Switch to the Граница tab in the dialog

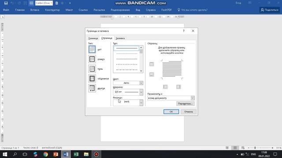coord(93,38)
